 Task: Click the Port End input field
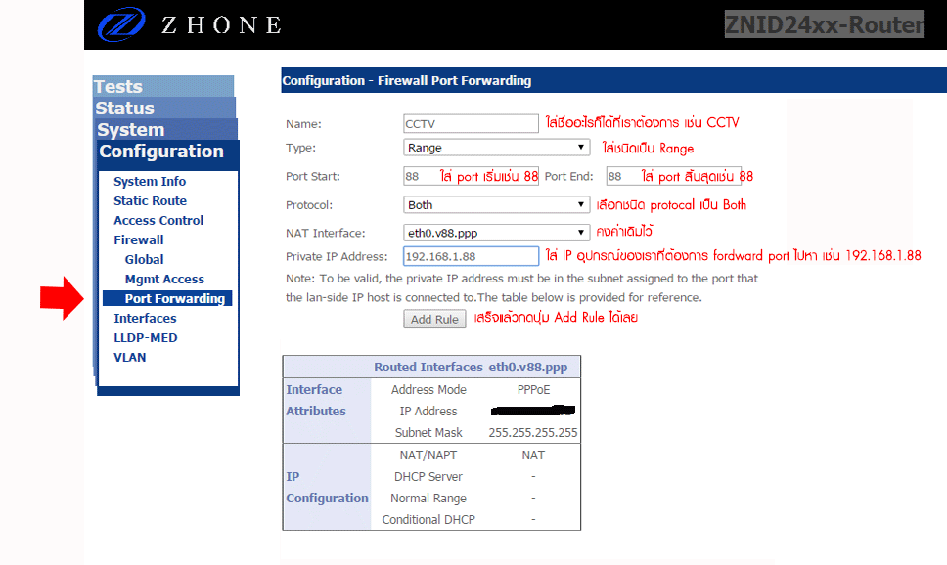[x=673, y=176]
